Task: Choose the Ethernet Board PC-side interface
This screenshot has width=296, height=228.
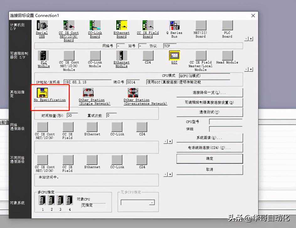Action: coord(121,26)
